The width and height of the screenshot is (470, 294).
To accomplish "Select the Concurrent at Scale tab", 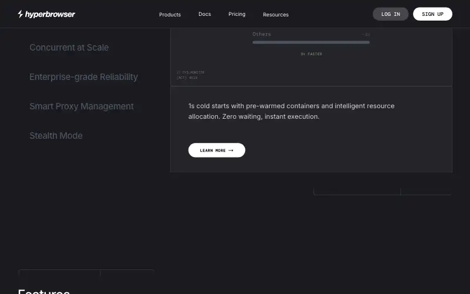I will [69, 48].
